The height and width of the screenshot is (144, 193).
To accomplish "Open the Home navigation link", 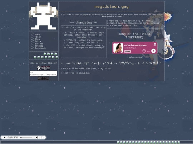I will tap(37, 34).
